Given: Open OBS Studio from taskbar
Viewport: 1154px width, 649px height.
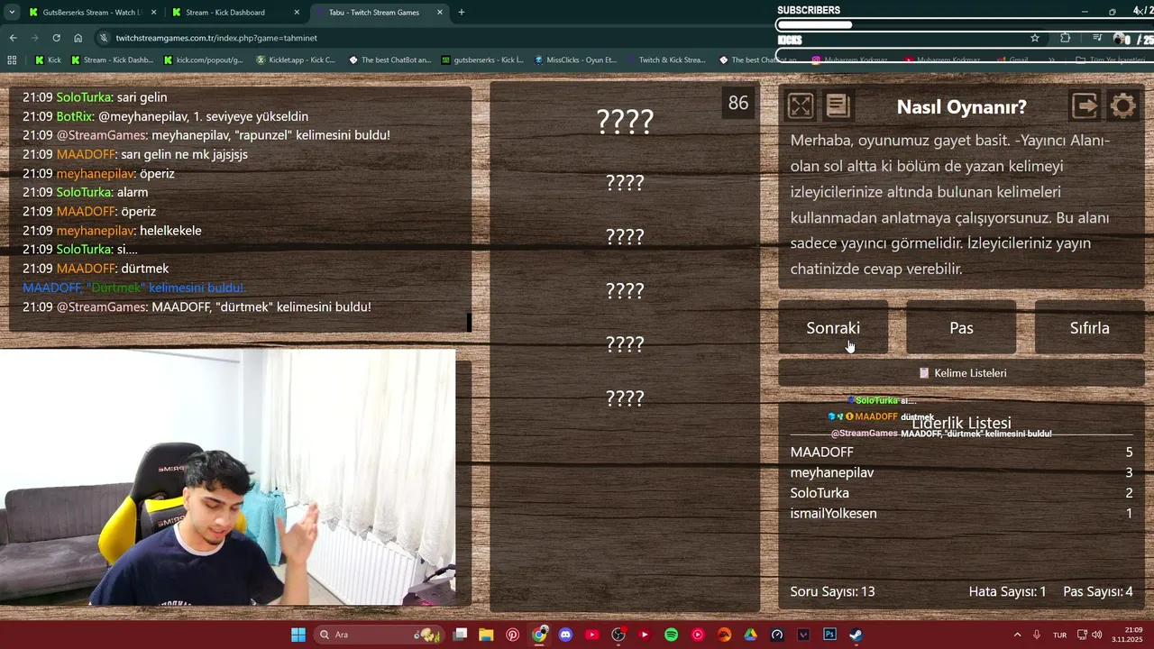Looking at the screenshot, I should [x=618, y=635].
